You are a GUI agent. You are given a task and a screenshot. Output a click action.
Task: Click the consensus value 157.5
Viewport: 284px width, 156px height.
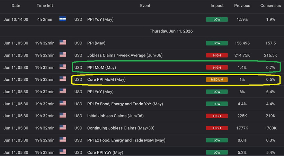coord(270,43)
